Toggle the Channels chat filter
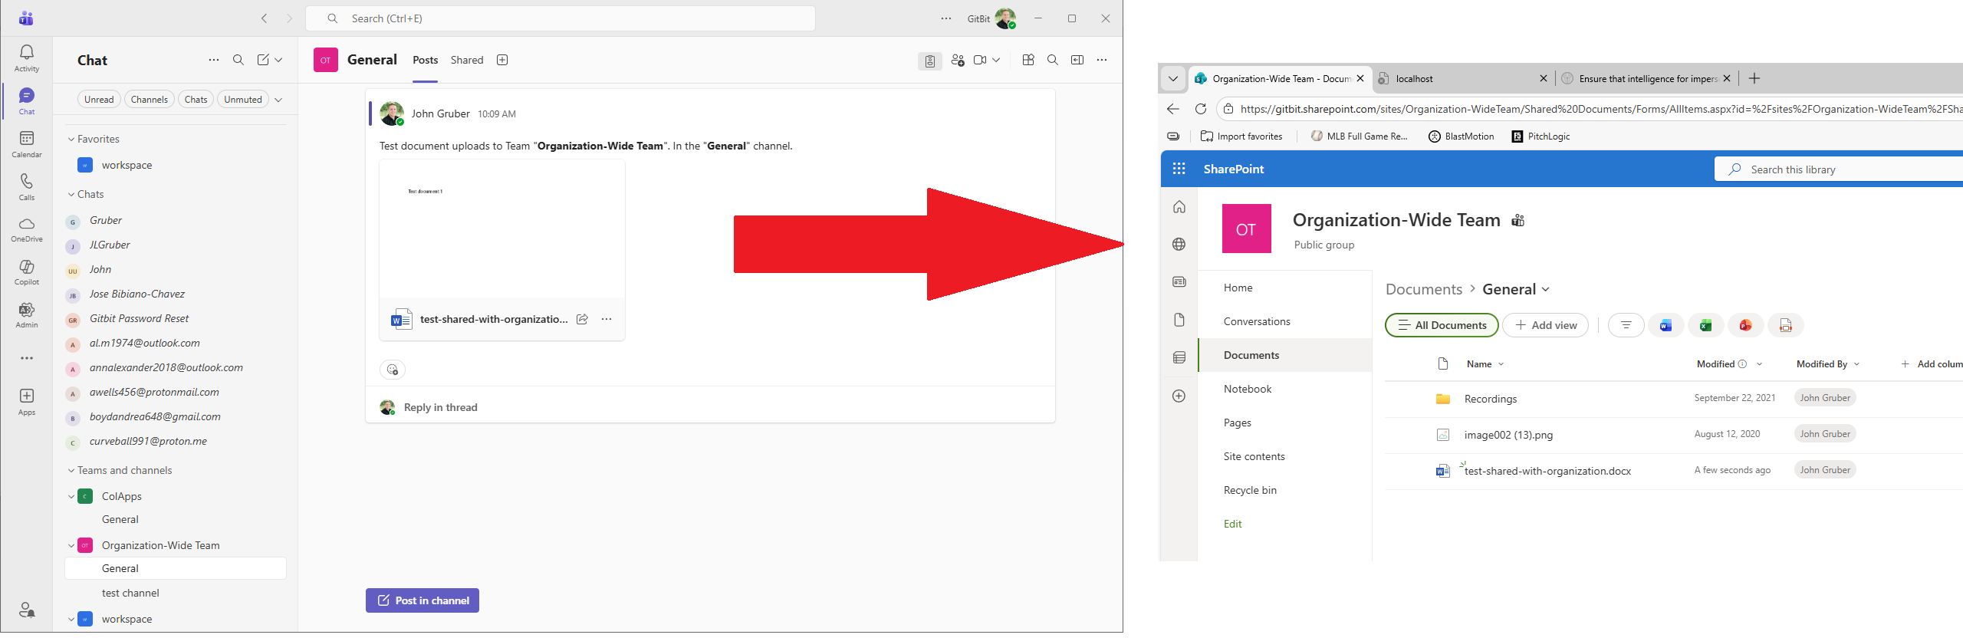Screen dimensions: 1963x638 pos(149,99)
